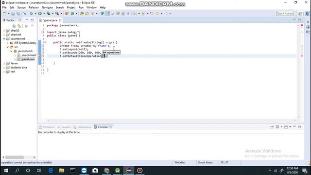Screen dimensions: 311x175
Task: Click the Quick Access search field
Action: click(285, 14)
